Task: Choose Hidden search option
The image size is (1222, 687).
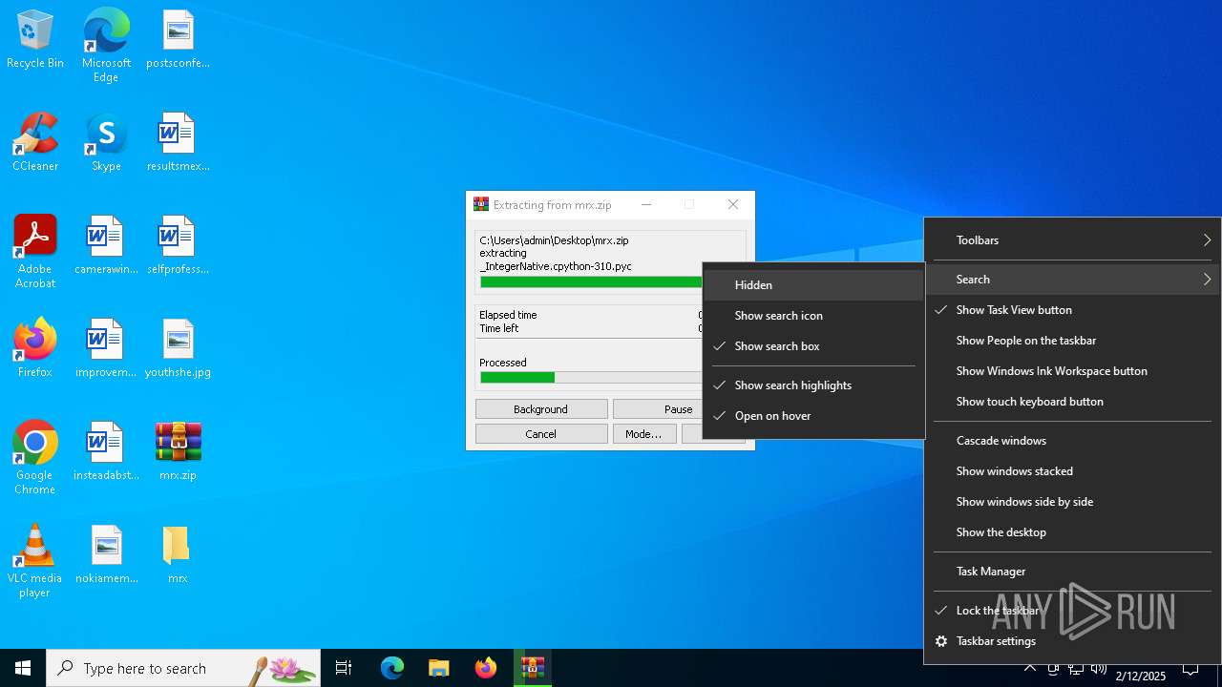Action: 813,285
